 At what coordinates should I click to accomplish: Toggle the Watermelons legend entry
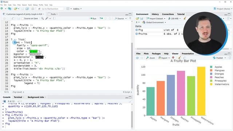220,84
